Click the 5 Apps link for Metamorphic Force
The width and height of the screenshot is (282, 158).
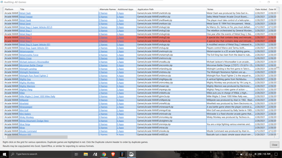pyautogui.click(x=120, y=55)
